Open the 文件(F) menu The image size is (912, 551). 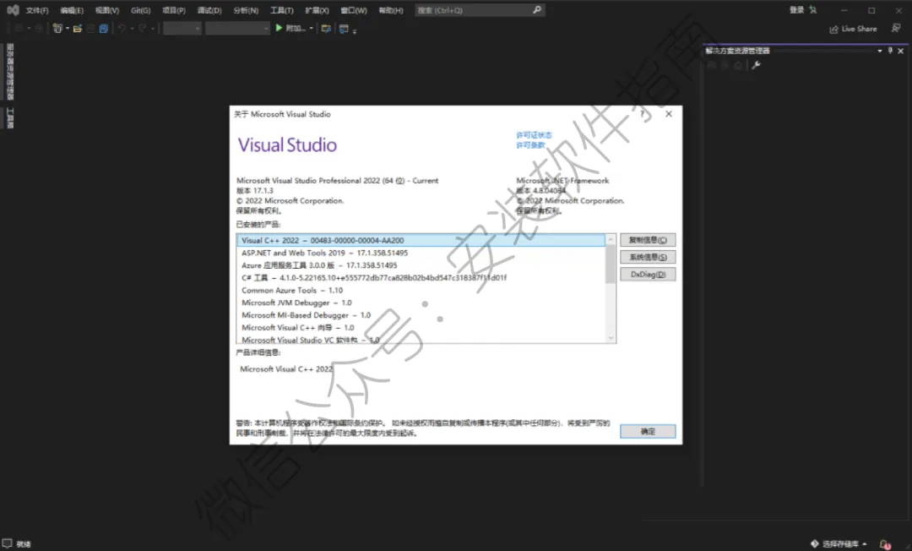click(x=37, y=10)
